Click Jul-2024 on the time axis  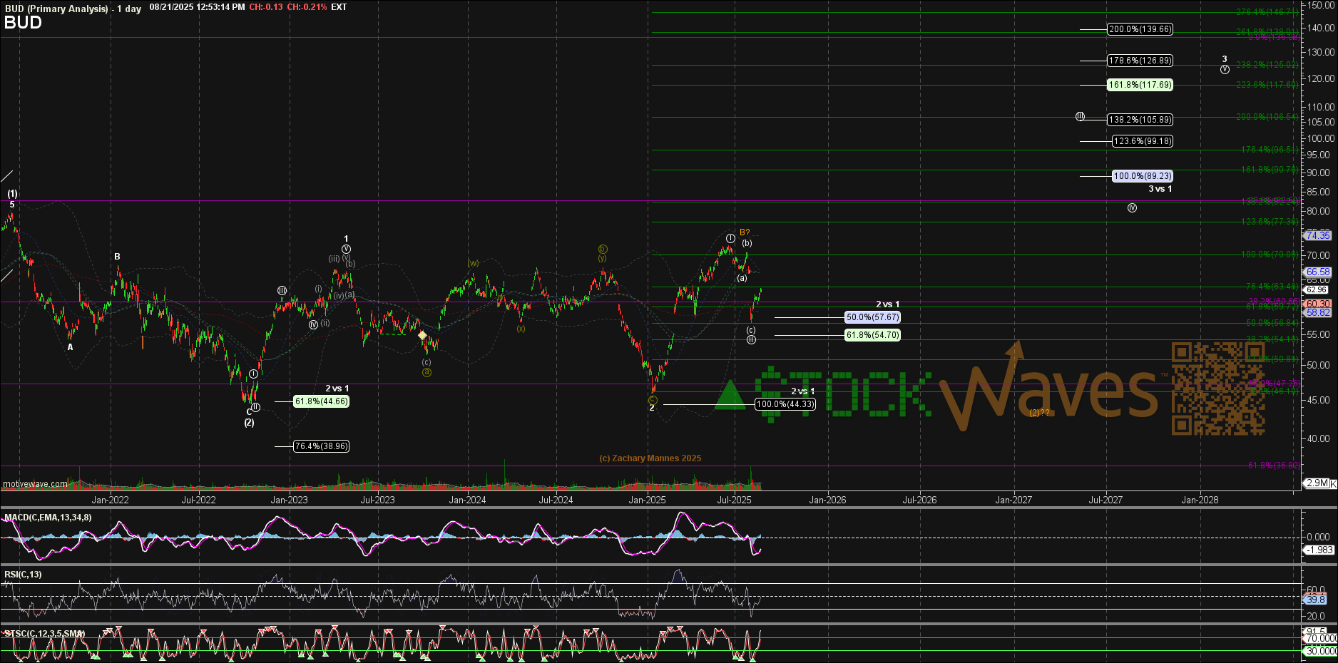coord(556,500)
